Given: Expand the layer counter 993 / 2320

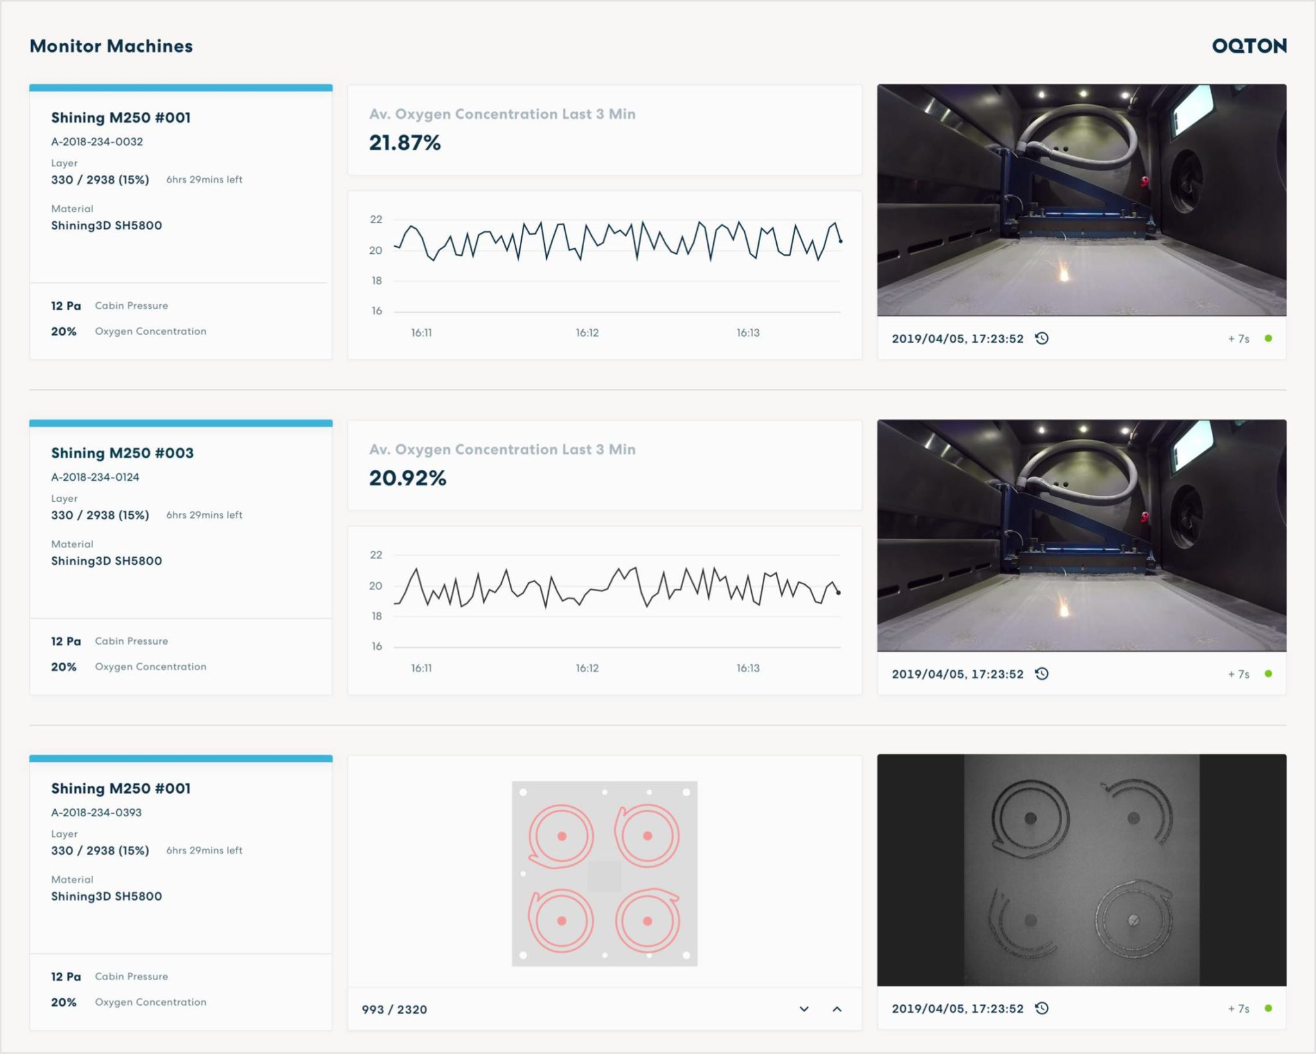Looking at the screenshot, I should click(394, 1010).
